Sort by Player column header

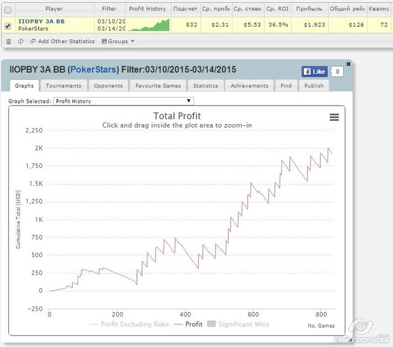pyautogui.click(x=54, y=9)
